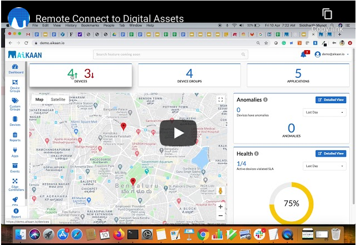The width and height of the screenshot is (356, 245).
Task: Open Device Groups in the sidebar
Action: coord(15,85)
